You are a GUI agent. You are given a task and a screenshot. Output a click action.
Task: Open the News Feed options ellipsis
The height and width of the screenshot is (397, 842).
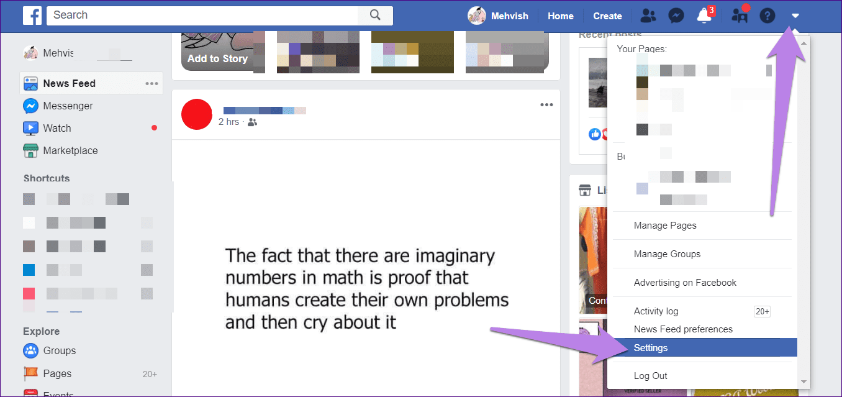pyautogui.click(x=152, y=83)
